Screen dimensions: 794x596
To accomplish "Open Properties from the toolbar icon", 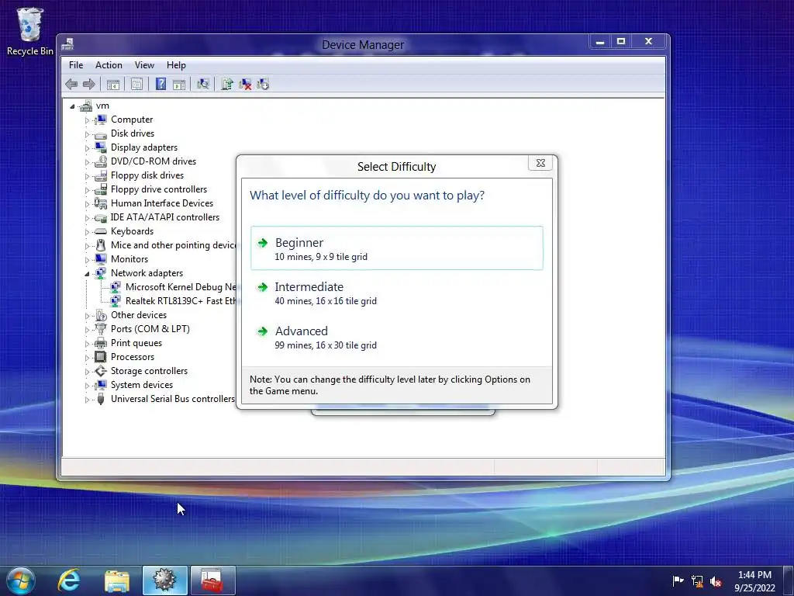I will 136,84.
